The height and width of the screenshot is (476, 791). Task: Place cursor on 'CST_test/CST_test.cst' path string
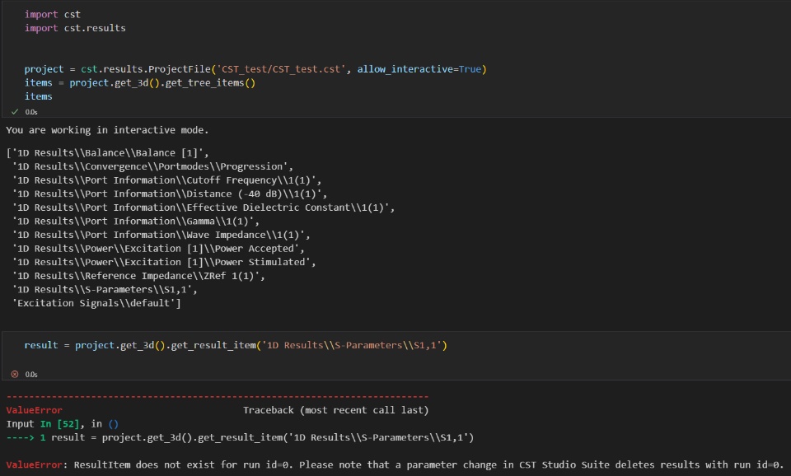coord(283,69)
